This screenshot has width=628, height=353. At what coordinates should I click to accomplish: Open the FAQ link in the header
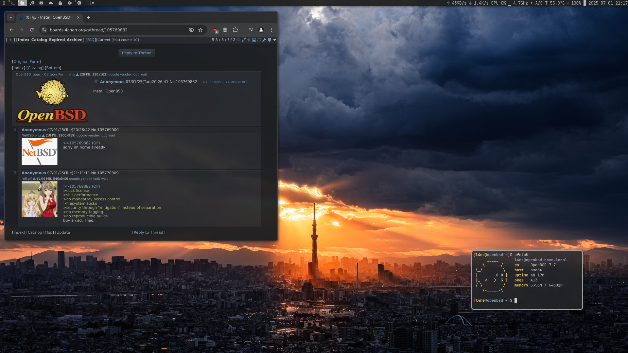pyautogui.click(x=91, y=40)
